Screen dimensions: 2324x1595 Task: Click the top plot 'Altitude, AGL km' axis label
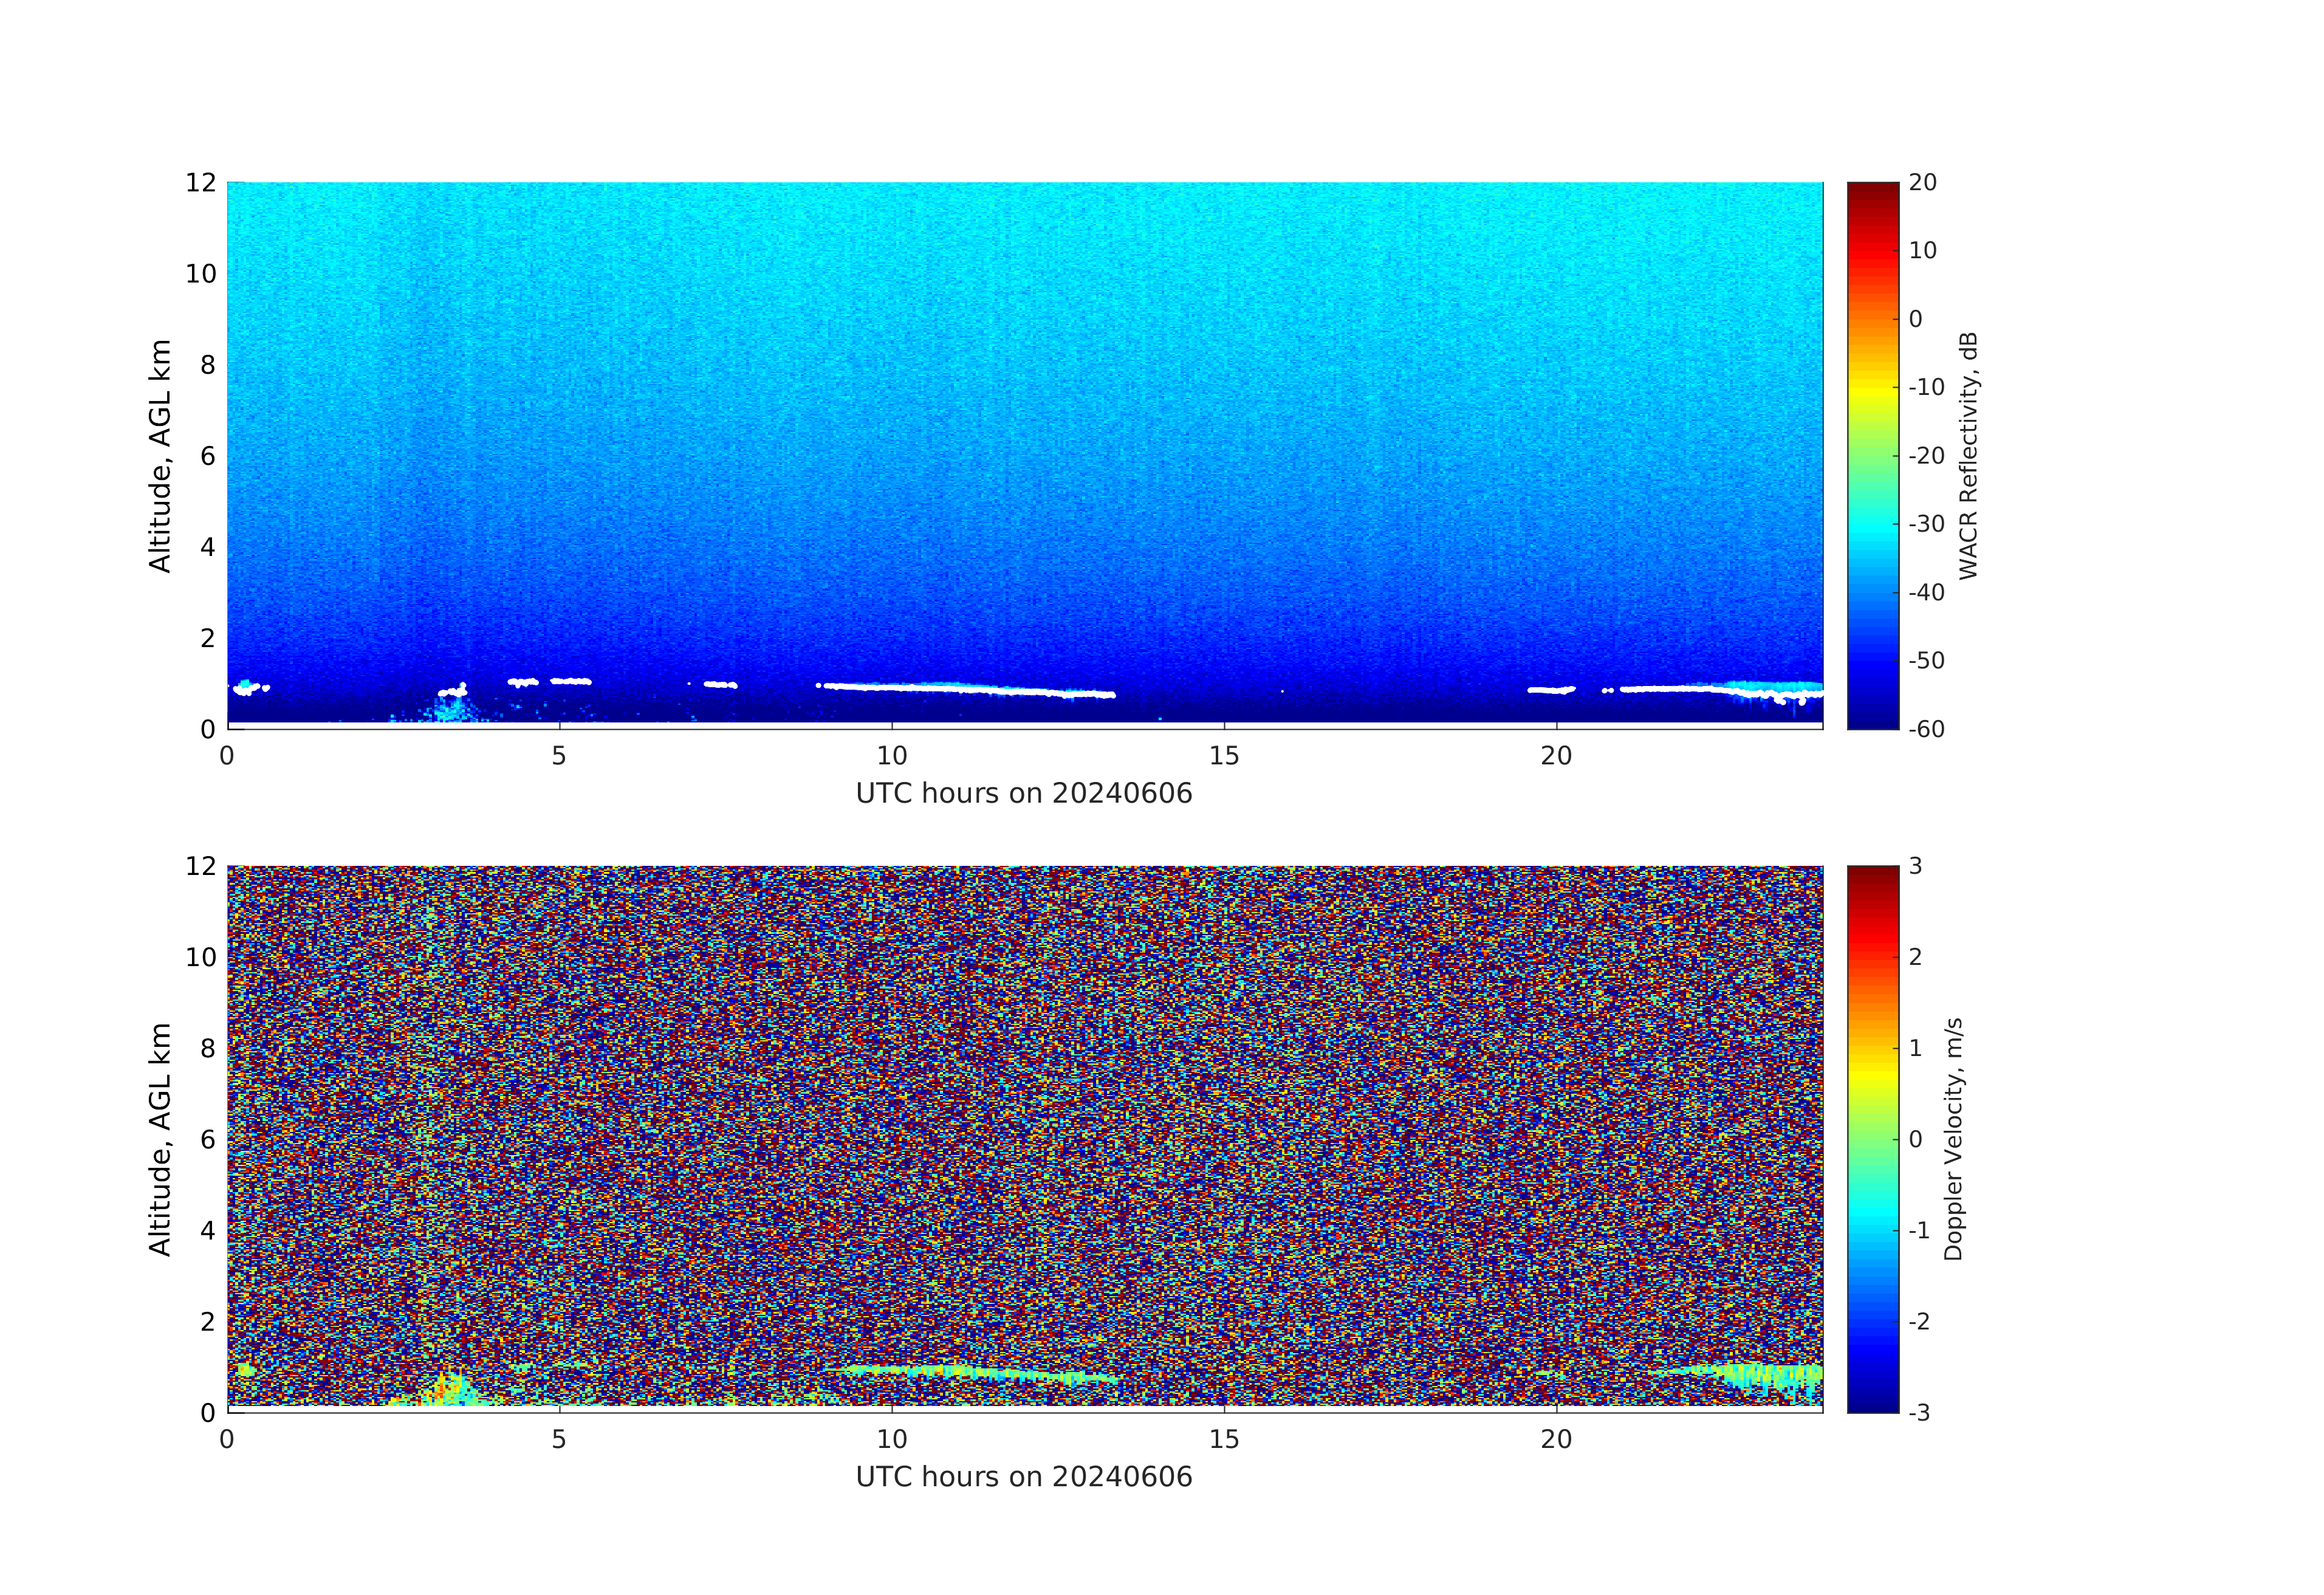click(160, 456)
